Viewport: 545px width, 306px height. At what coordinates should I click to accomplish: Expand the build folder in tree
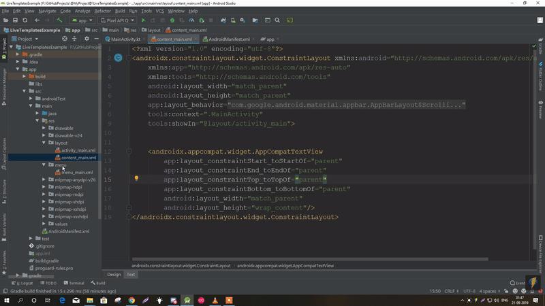tap(25, 76)
